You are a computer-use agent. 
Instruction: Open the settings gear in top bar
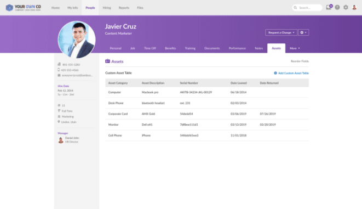[346, 7]
